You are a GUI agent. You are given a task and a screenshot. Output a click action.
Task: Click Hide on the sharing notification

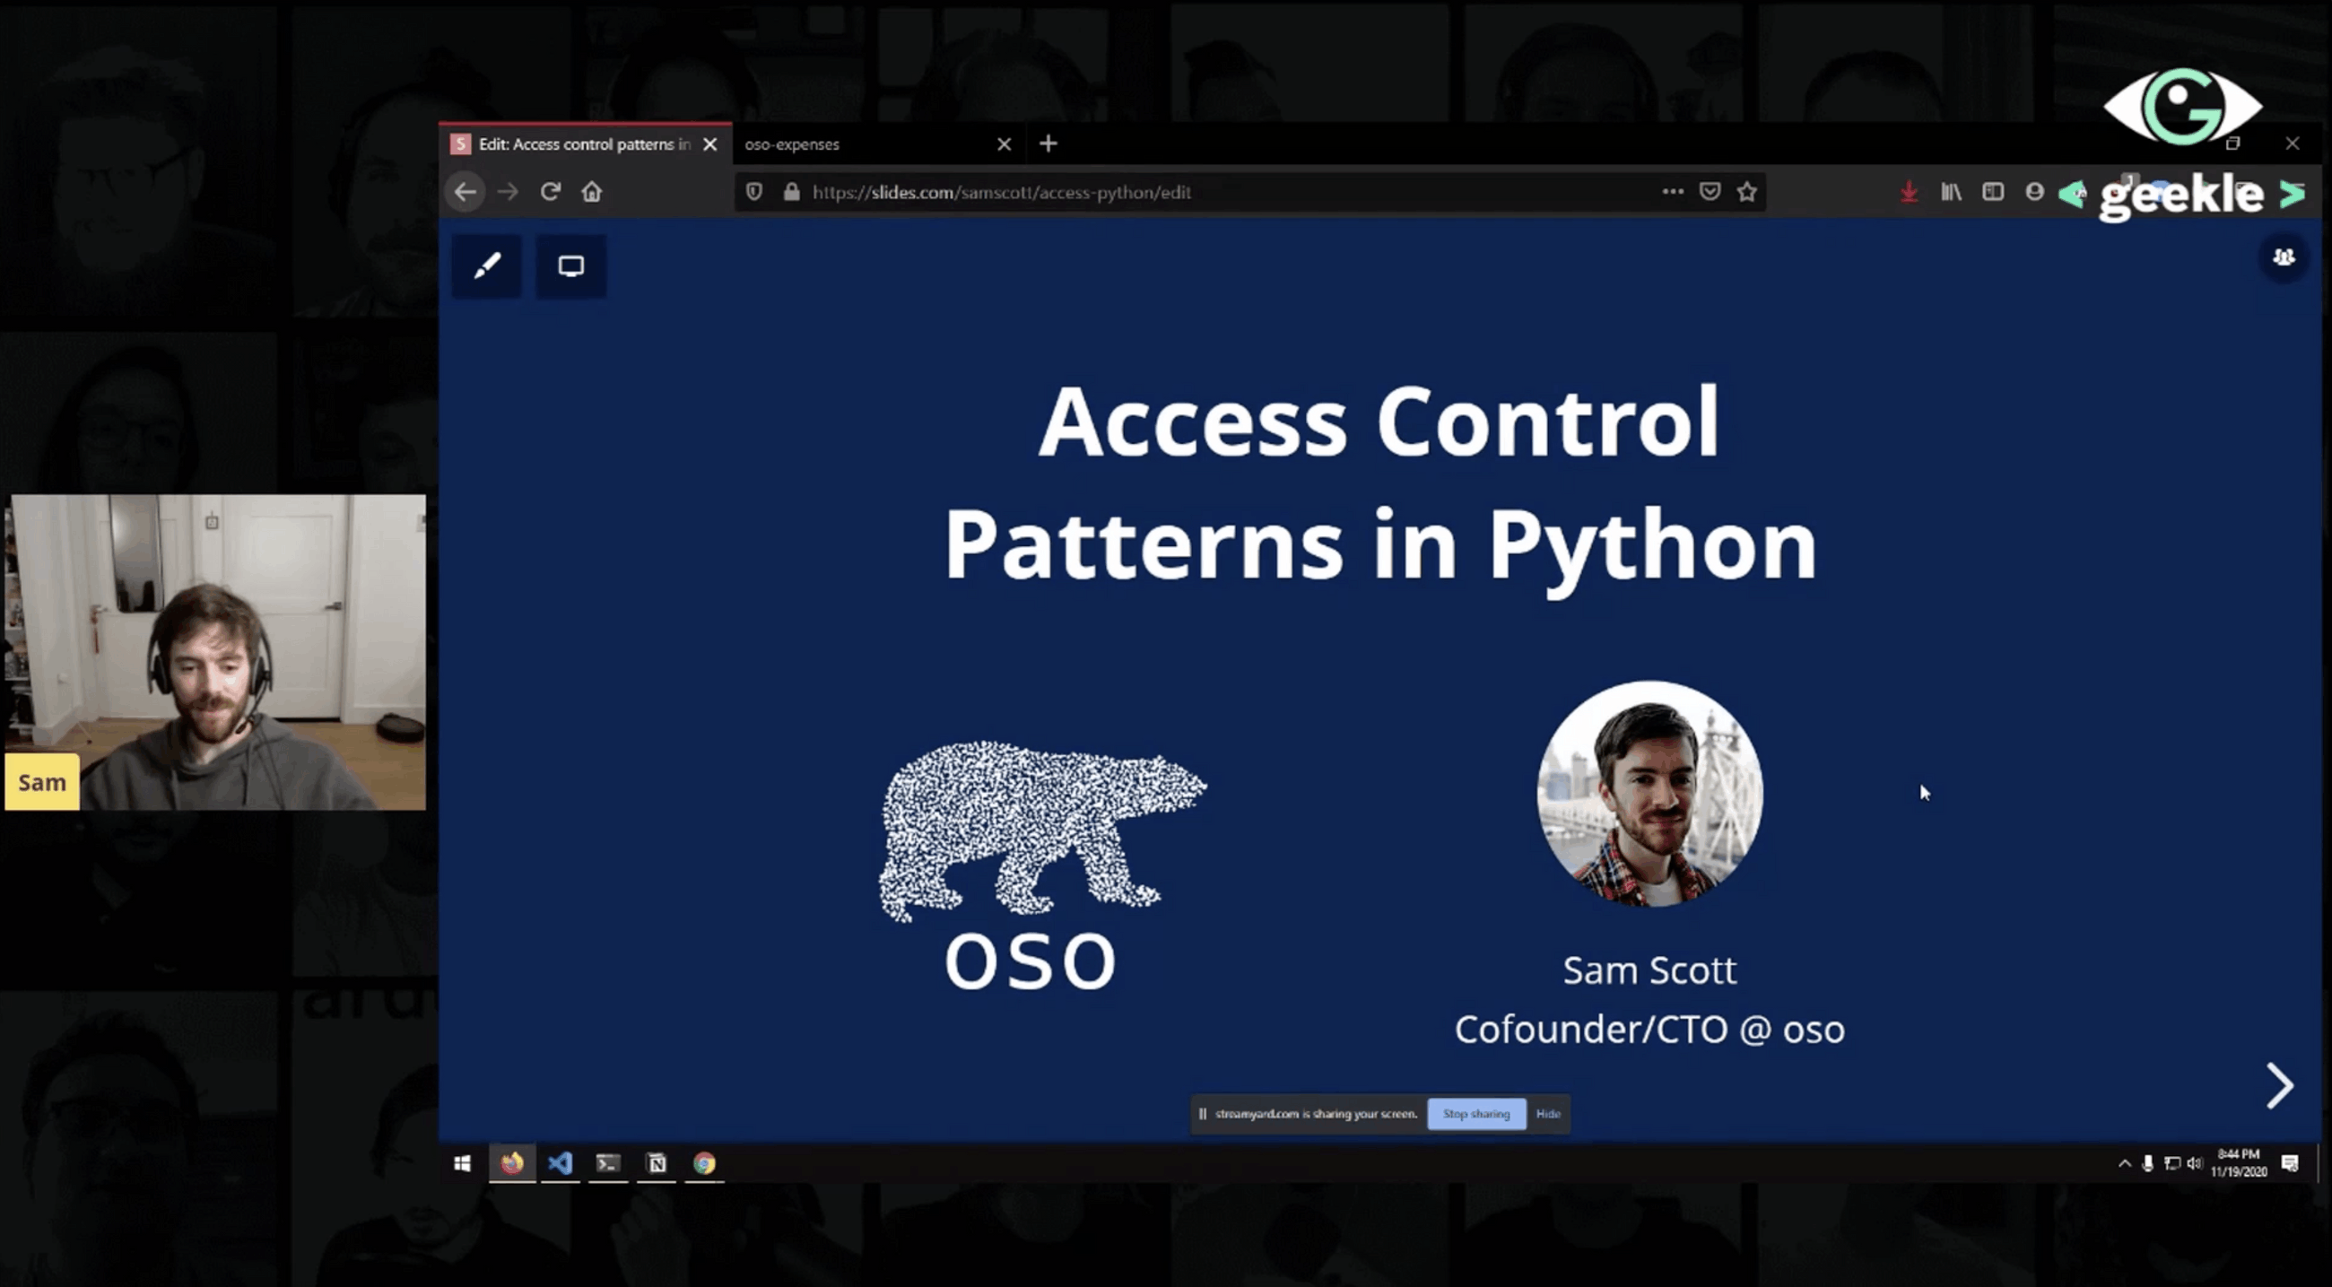point(1548,1114)
